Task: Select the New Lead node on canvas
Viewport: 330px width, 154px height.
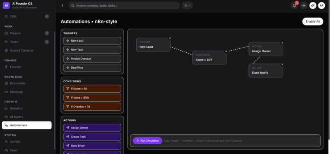Action: coord(153,45)
